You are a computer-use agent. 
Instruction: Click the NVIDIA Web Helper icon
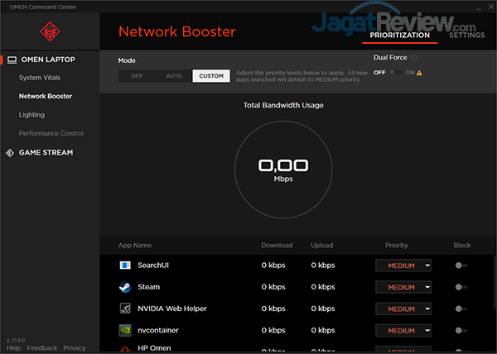pyautogui.click(x=125, y=309)
